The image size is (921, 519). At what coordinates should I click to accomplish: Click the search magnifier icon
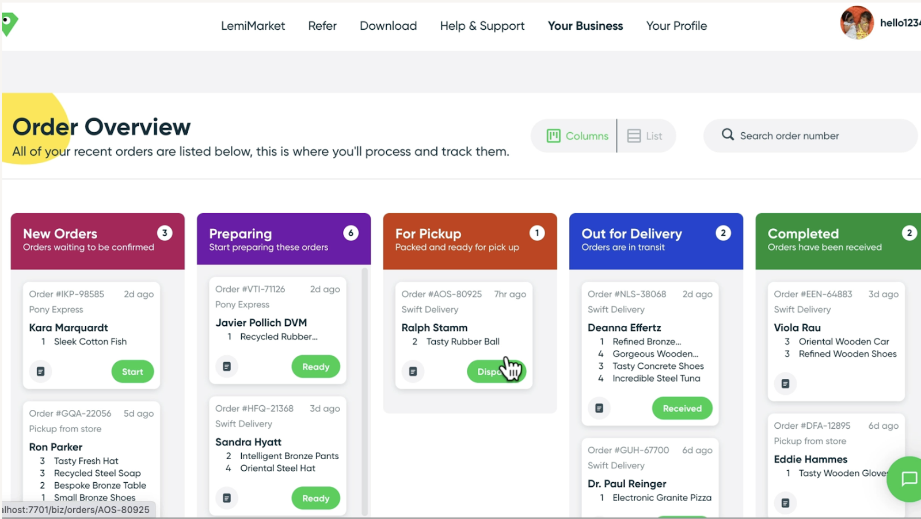point(728,135)
